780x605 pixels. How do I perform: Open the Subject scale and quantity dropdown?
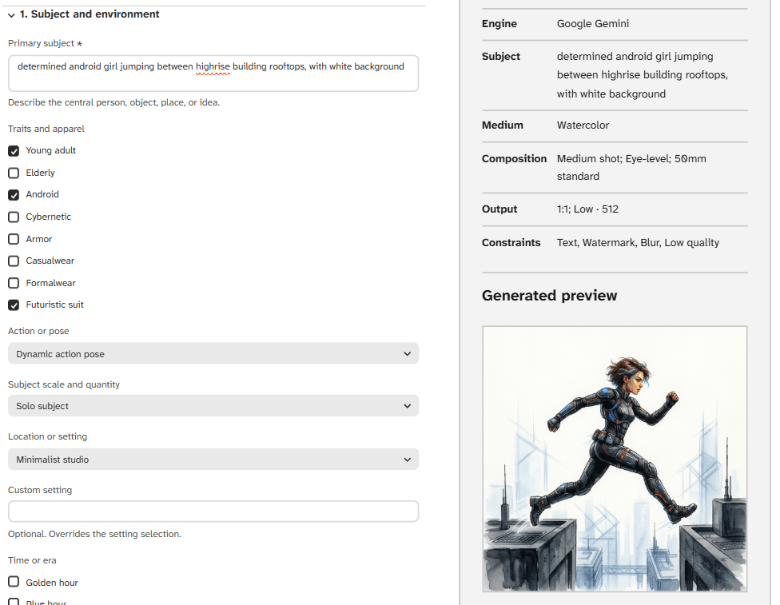click(x=213, y=406)
